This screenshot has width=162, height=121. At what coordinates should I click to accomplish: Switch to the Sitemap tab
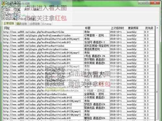click(47, 24)
